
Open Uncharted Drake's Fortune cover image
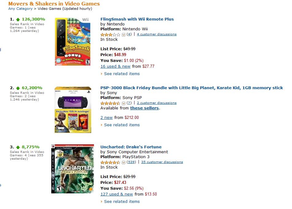coord(72,169)
